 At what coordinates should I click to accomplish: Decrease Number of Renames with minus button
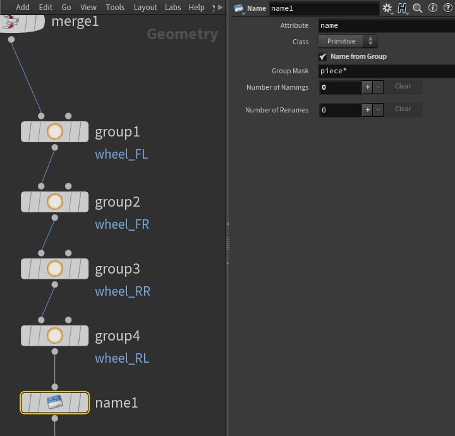378,110
